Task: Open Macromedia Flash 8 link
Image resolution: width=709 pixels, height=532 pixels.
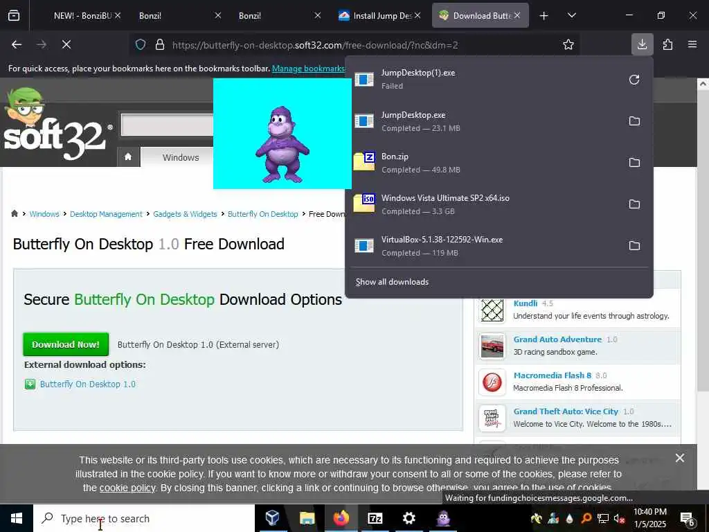Action: coord(552,375)
